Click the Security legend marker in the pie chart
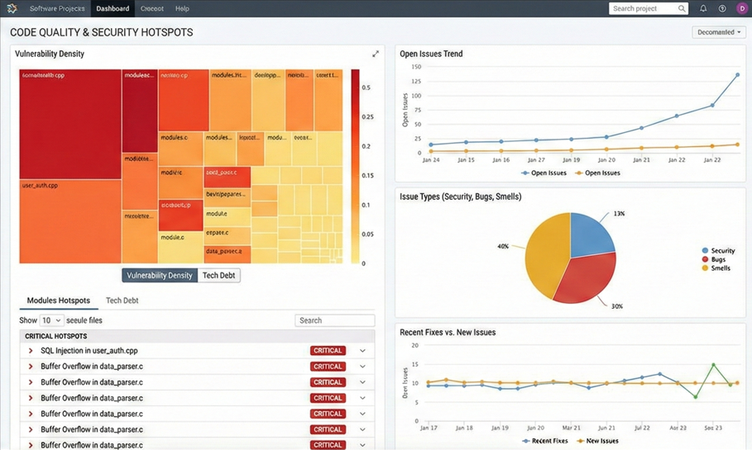The height and width of the screenshot is (450, 752). (705, 250)
